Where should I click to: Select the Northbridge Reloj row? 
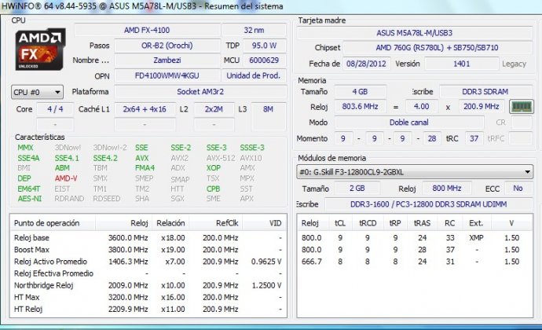coord(148,286)
